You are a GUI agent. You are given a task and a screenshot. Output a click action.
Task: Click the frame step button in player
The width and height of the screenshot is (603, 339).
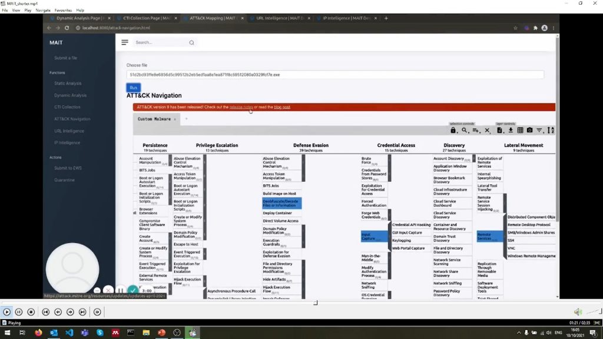97,312
